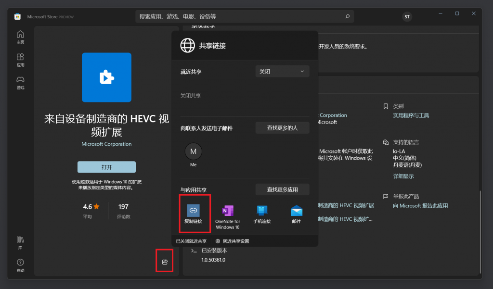Screen dimensions: 493x289
Task: Click into the store search field
Action: pos(245,16)
